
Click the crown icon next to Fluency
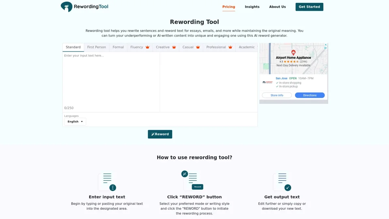[147, 47]
